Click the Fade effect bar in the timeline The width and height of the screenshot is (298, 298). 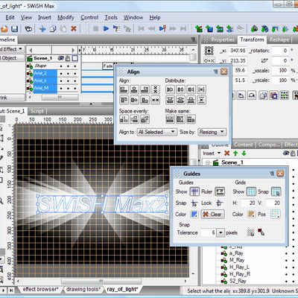coord(108,66)
